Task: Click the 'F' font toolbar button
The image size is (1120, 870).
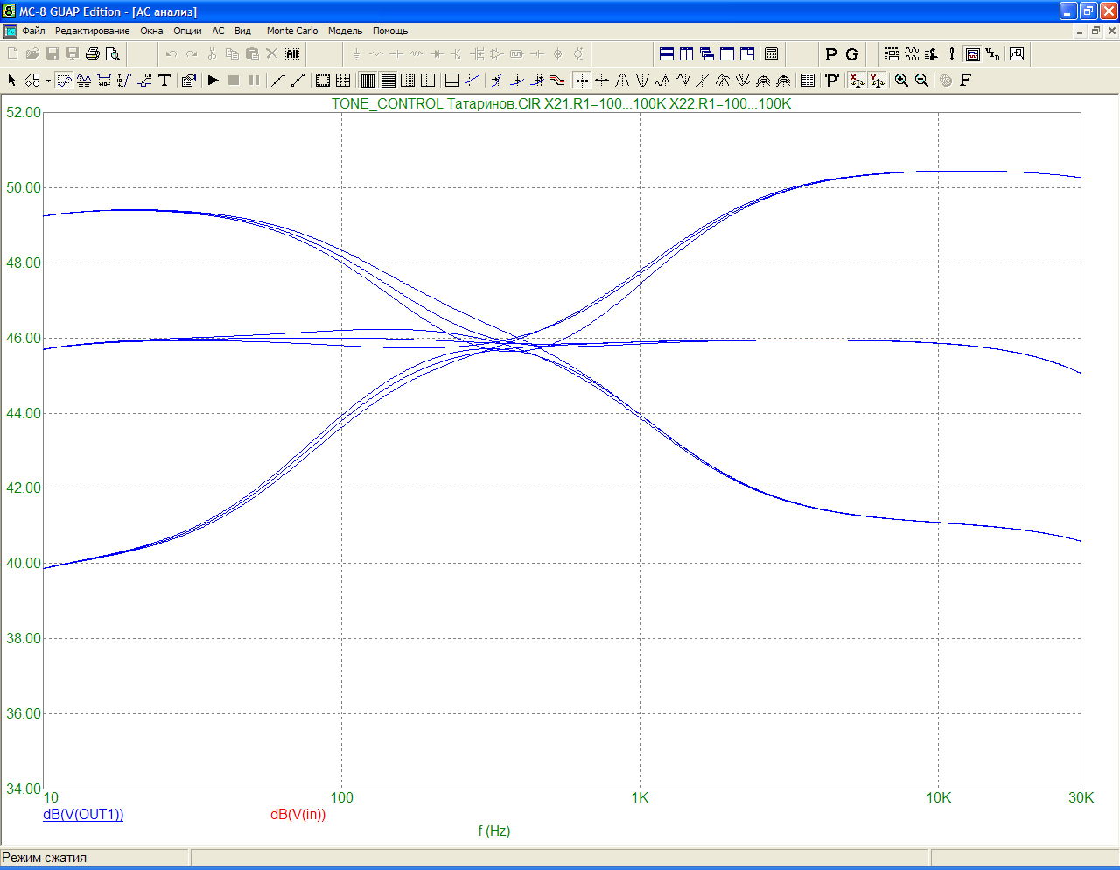Action: (965, 80)
